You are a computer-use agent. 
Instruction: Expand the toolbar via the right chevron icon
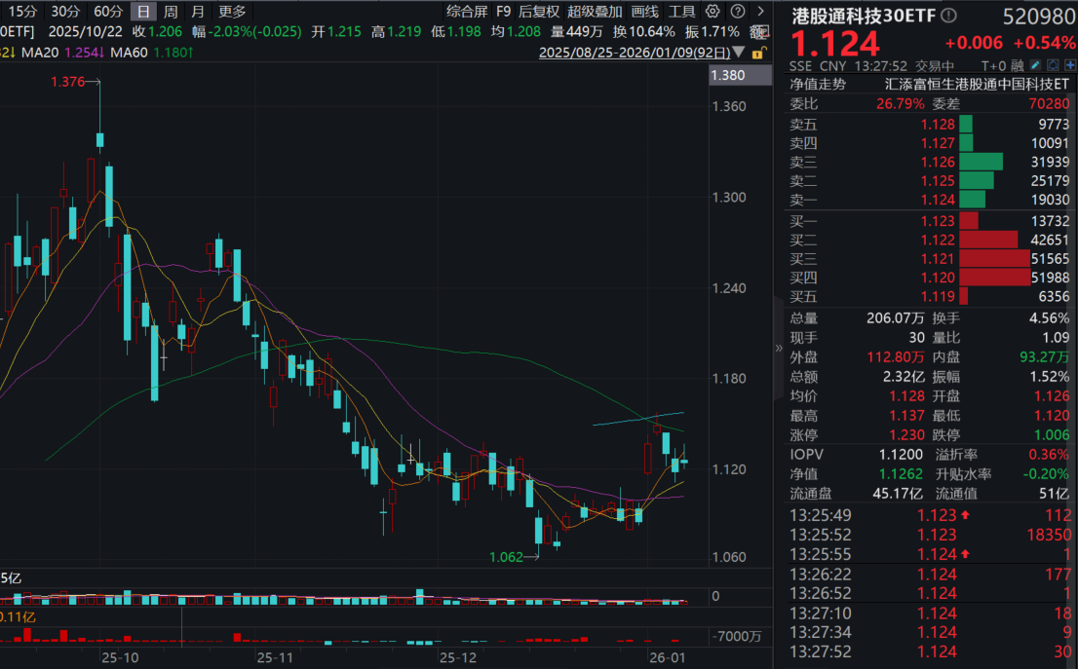click(x=760, y=12)
